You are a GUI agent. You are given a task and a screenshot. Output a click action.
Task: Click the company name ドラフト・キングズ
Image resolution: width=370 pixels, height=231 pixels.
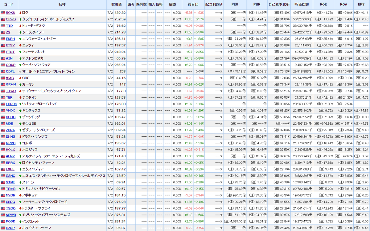(x=35, y=137)
